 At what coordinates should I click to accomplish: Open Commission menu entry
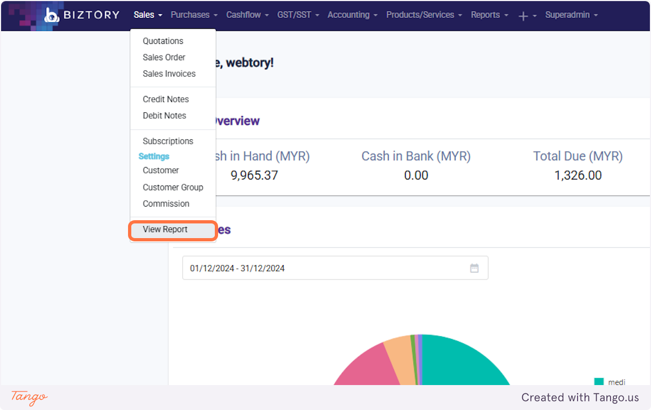[x=173, y=204]
